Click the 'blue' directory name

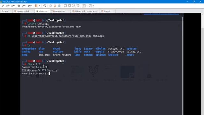(41, 49)
